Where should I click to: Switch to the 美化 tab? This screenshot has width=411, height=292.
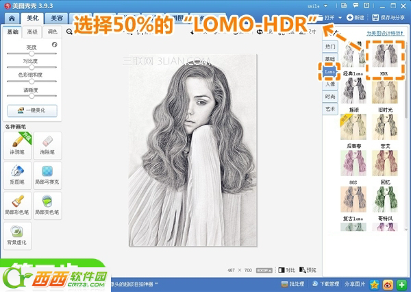pos(33,18)
